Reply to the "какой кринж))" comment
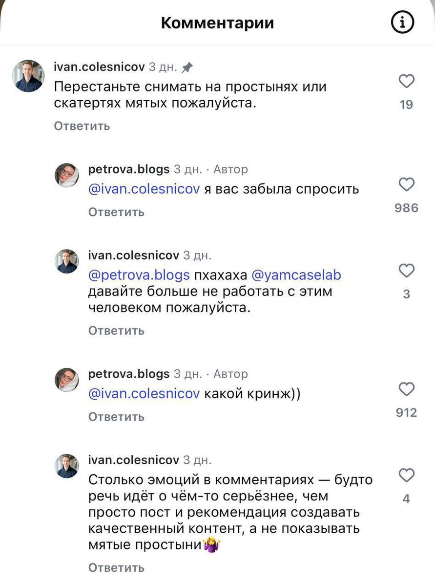 tap(116, 417)
